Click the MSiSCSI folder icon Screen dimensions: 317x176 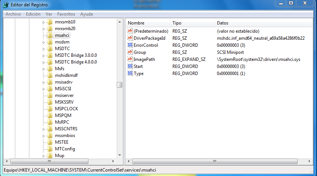[50, 88]
